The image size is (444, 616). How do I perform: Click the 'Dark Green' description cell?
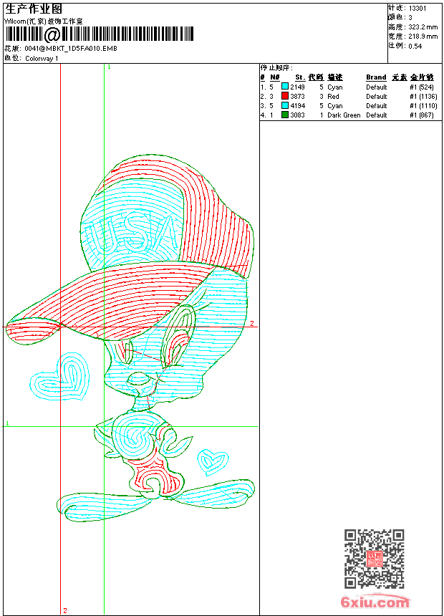point(344,115)
